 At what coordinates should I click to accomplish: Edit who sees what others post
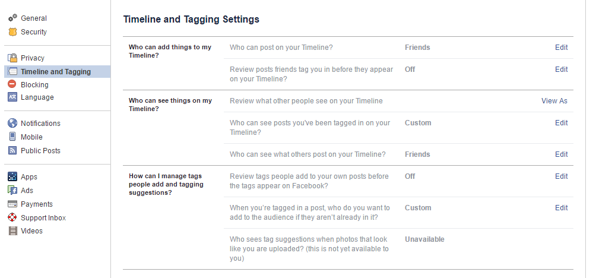pyautogui.click(x=561, y=154)
